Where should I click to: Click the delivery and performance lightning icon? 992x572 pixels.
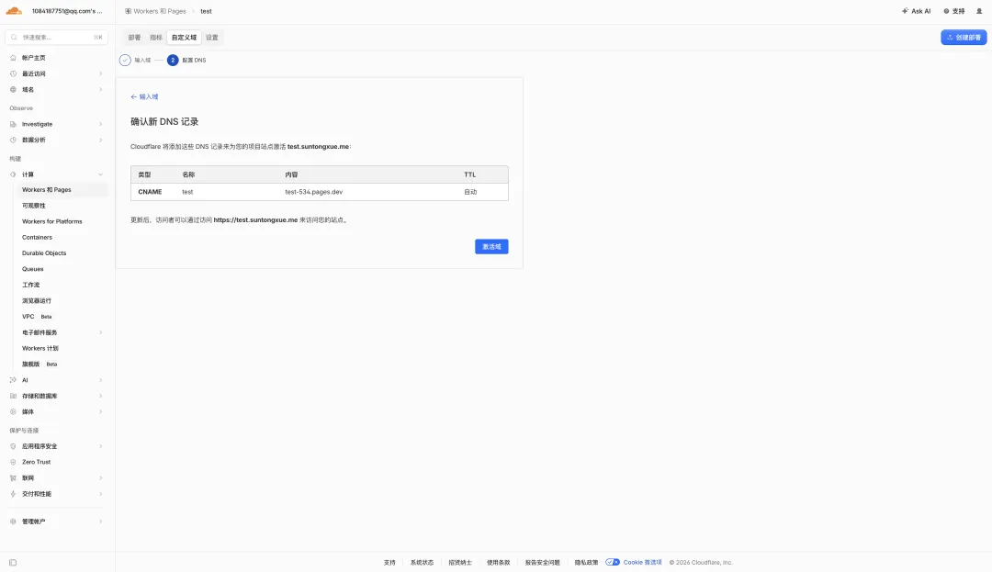(x=13, y=494)
